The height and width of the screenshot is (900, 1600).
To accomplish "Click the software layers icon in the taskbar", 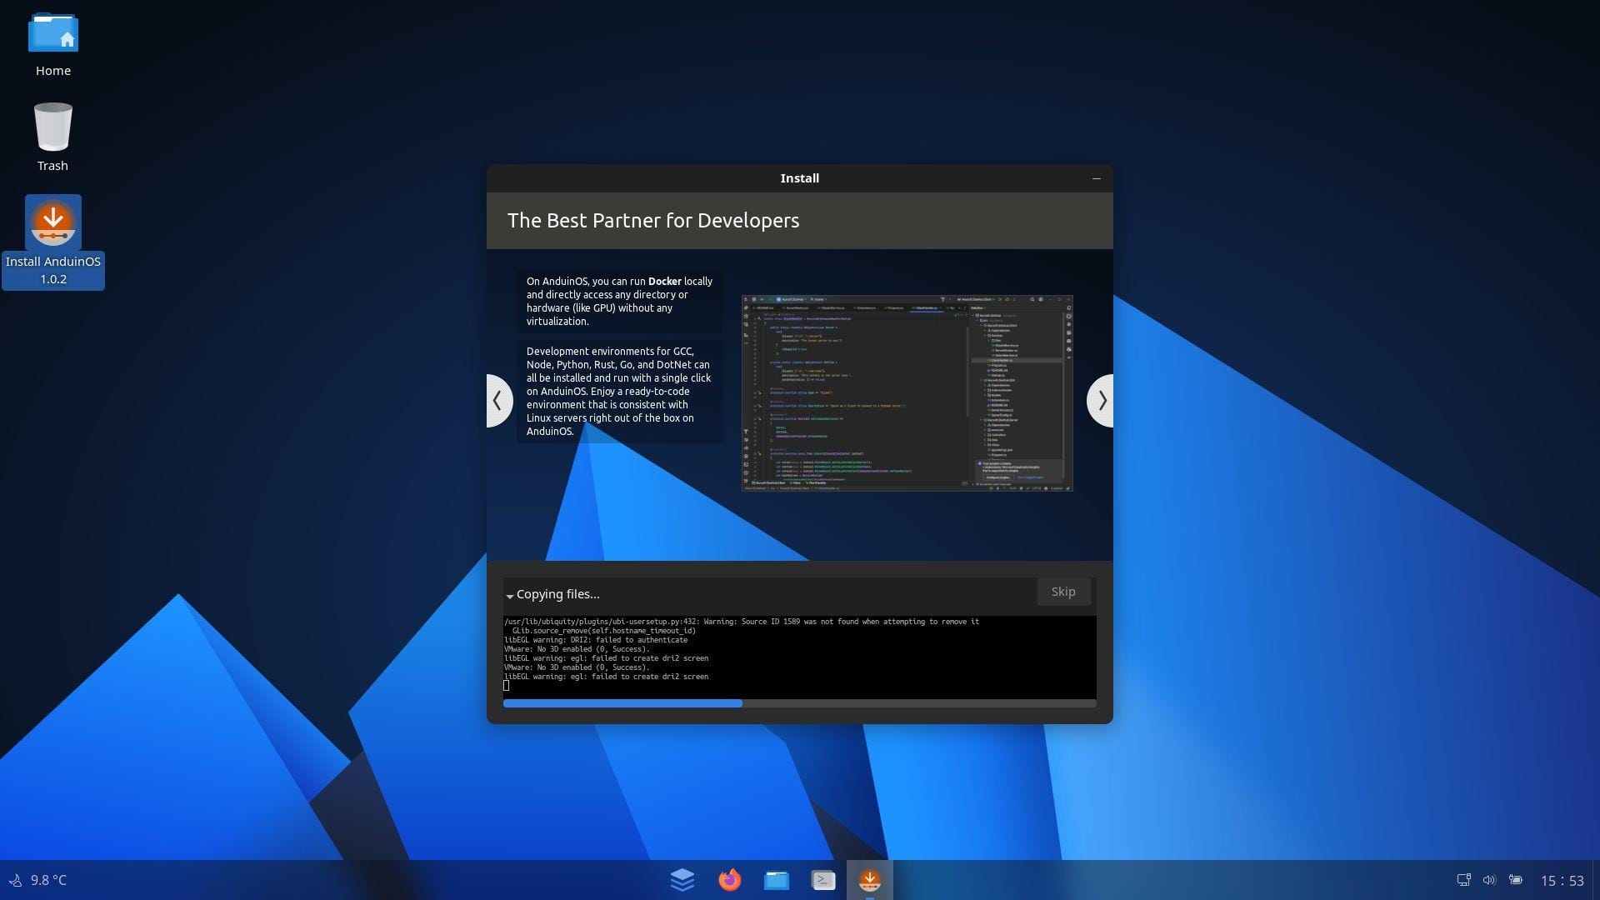I will pyautogui.click(x=682, y=879).
